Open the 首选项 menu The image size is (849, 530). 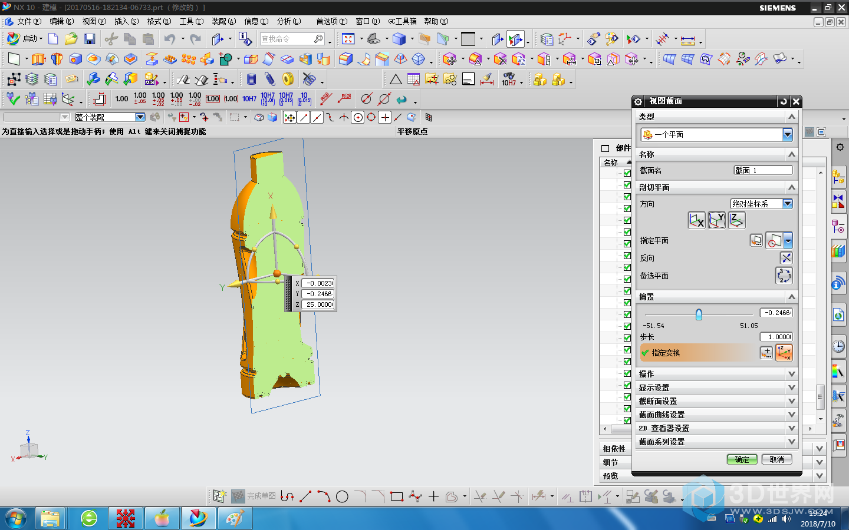[x=331, y=21]
